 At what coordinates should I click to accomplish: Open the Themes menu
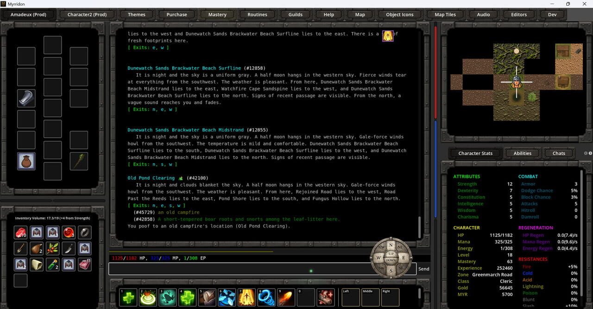(137, 14)
